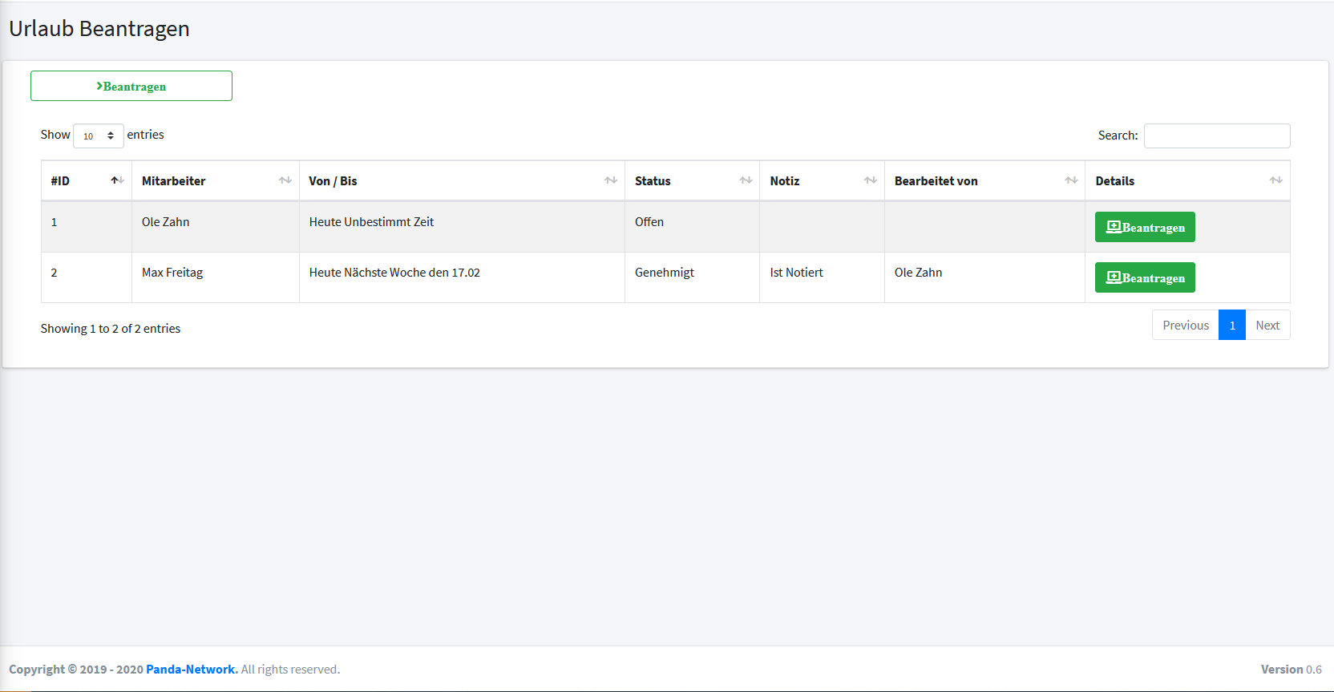Click Notiz column sort icon
The image size is (1334, 692).
870,180
